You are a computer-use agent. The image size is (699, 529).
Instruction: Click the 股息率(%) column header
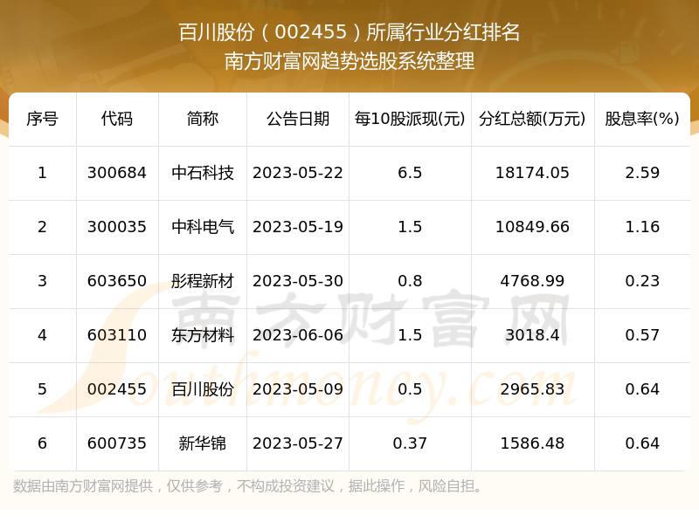pyautogui.click(x=642, y=119)
